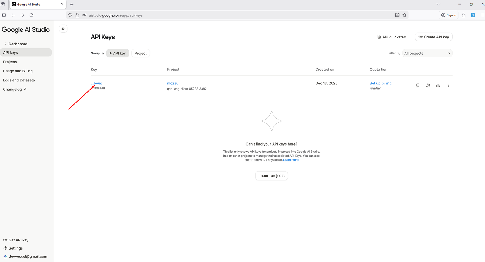
Task: Sign in to the browser account
Action: (x=449, y=15)
